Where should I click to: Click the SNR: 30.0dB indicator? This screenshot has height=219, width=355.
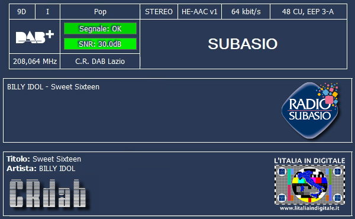[x=101, y=44]
